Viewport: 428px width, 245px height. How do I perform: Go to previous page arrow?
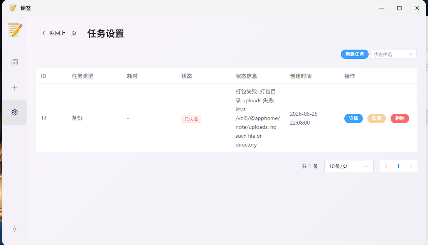(x=386, y=166)
